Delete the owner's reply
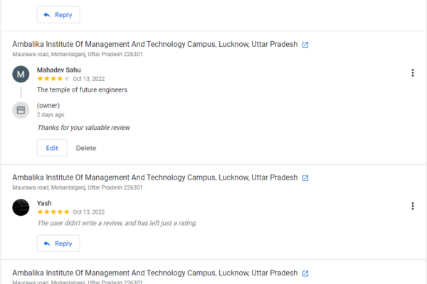Screen dimensions: 427x284 pyautogui.click(x=86, y=148)
